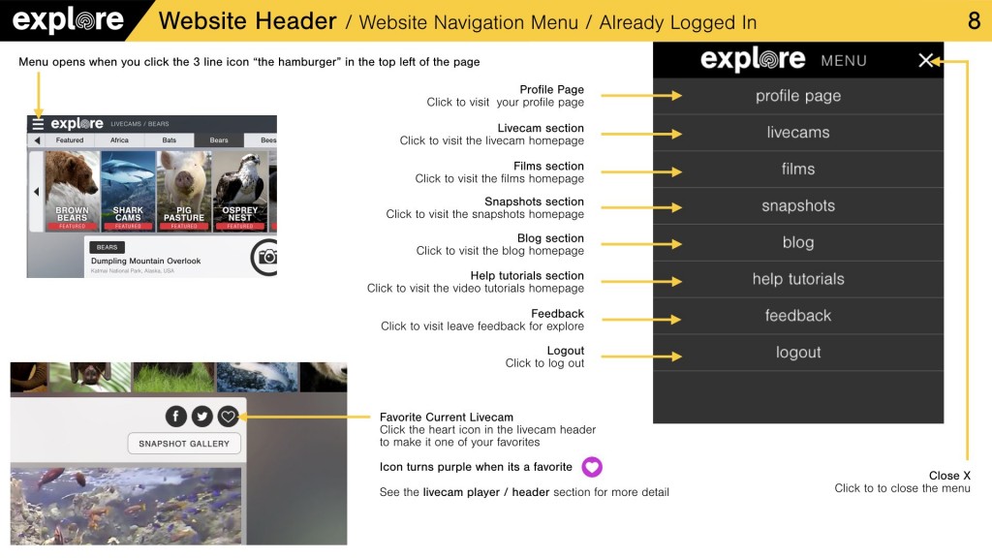Select help tutorials menu entry
This screenshot has height=558, width=992.
click(798, 279)
